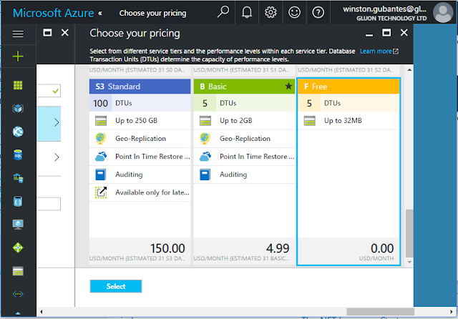Click left arrow of horizontal scrollbar
This screenshot has width=458, height=319.
pyautogui.click(x=42, y=312)
